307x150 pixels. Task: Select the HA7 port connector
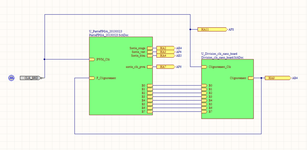coord(166,67)
